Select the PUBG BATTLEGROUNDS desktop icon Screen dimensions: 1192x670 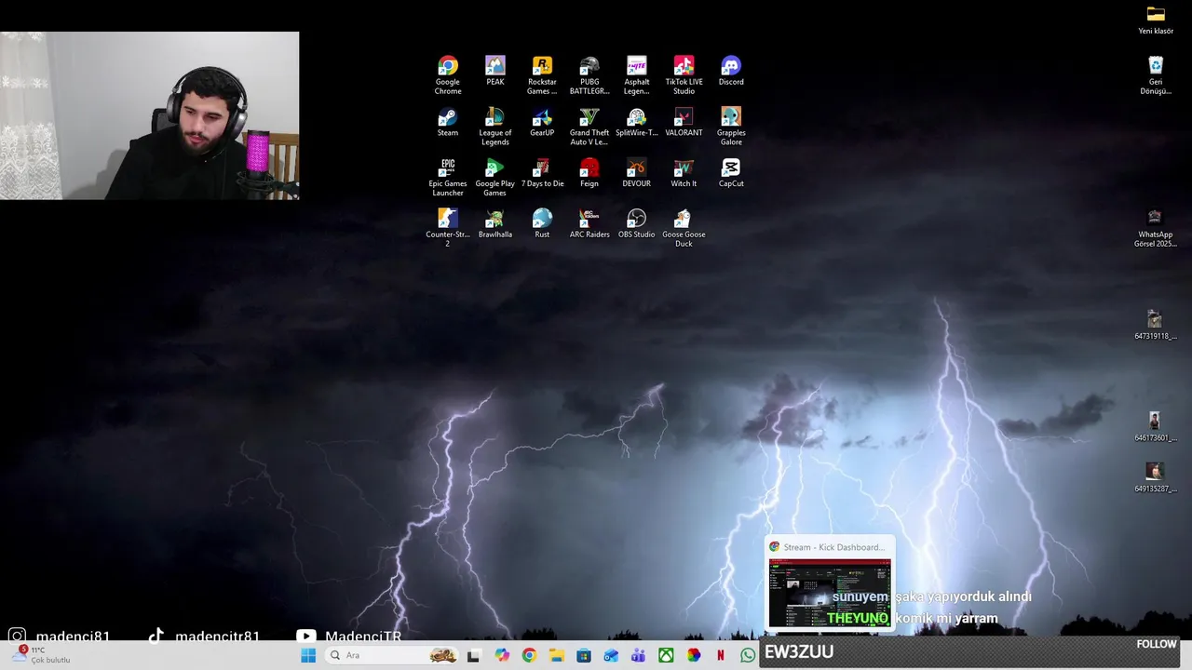589,75
